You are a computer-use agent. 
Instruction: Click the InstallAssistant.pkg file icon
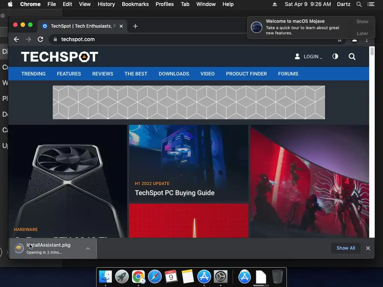tap(19, 249)
